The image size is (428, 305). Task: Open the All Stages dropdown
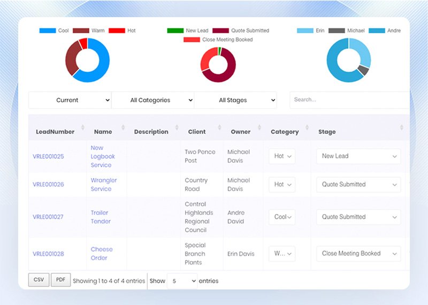point(235,100)
